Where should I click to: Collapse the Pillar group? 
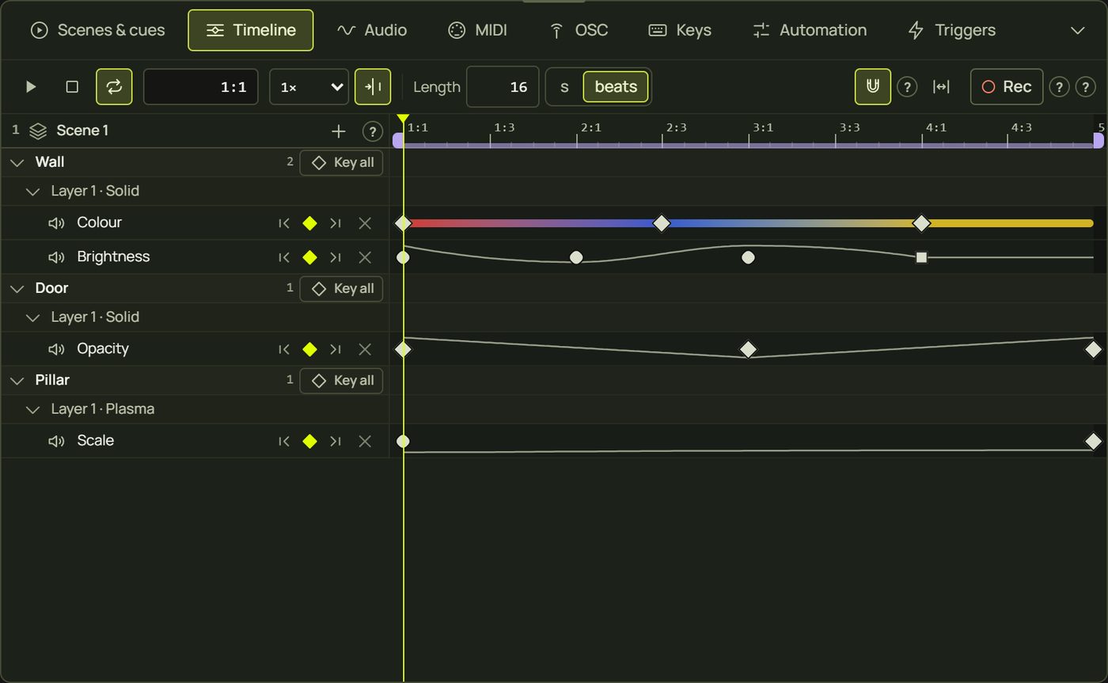17,381
